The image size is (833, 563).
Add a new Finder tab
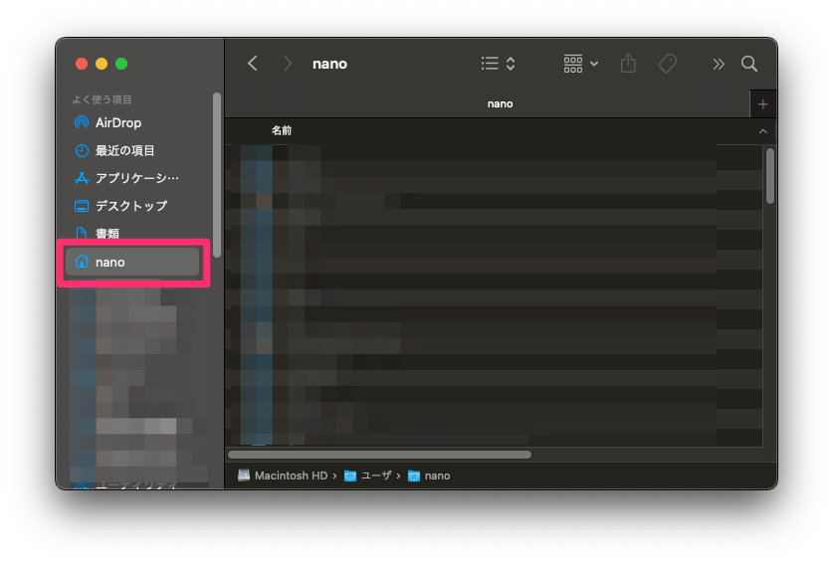[763, 103]
